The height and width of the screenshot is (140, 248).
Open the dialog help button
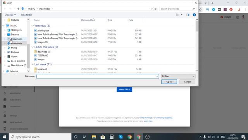(x=194, y=15)
